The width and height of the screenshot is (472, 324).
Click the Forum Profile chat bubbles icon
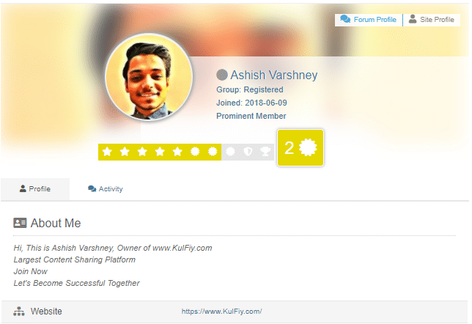pos(345,19)
